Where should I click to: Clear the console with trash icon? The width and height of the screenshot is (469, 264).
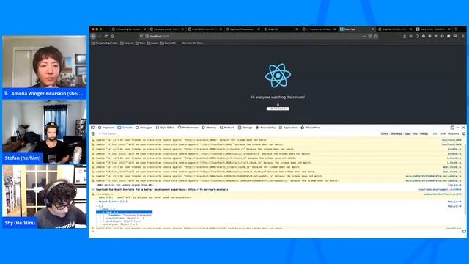pyautogui.click(x=93, y=133)
